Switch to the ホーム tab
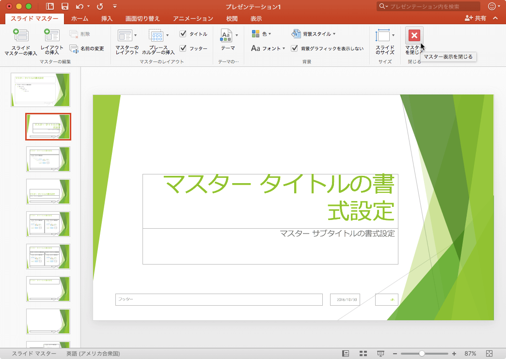The image size is (506, 359). click(x=79, y=19)
